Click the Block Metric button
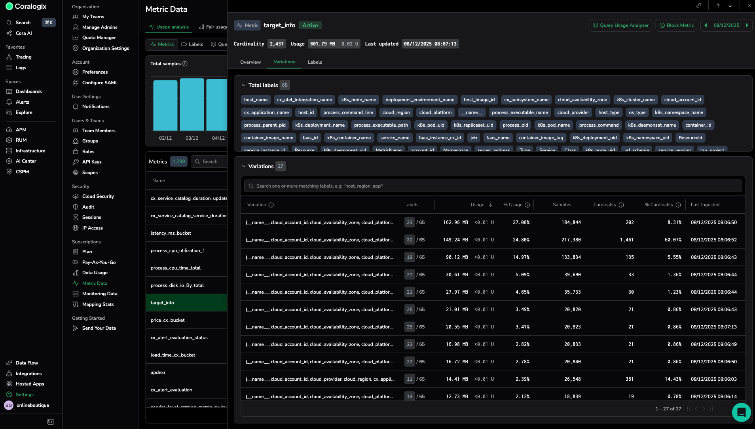Image resolution: width=755 pixels, height=429 pixels. [x=676, y=25]
